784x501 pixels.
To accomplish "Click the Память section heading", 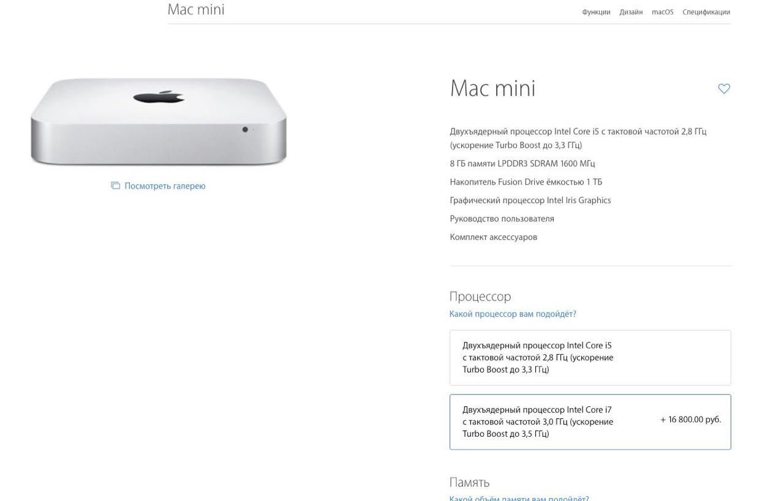I will 469,482.
